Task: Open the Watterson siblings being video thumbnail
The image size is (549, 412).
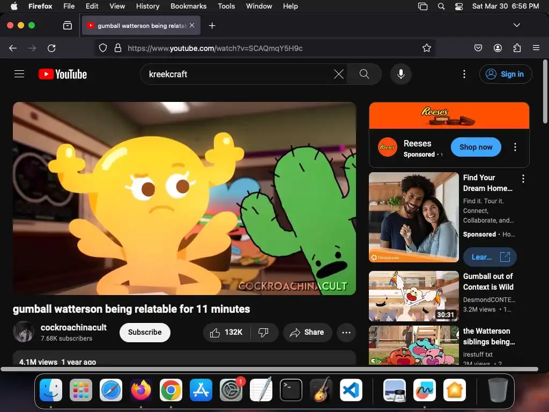Action: [413, 345]
